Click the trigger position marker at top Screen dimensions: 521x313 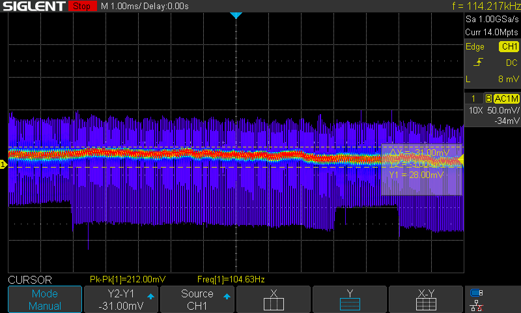(236, 15)
